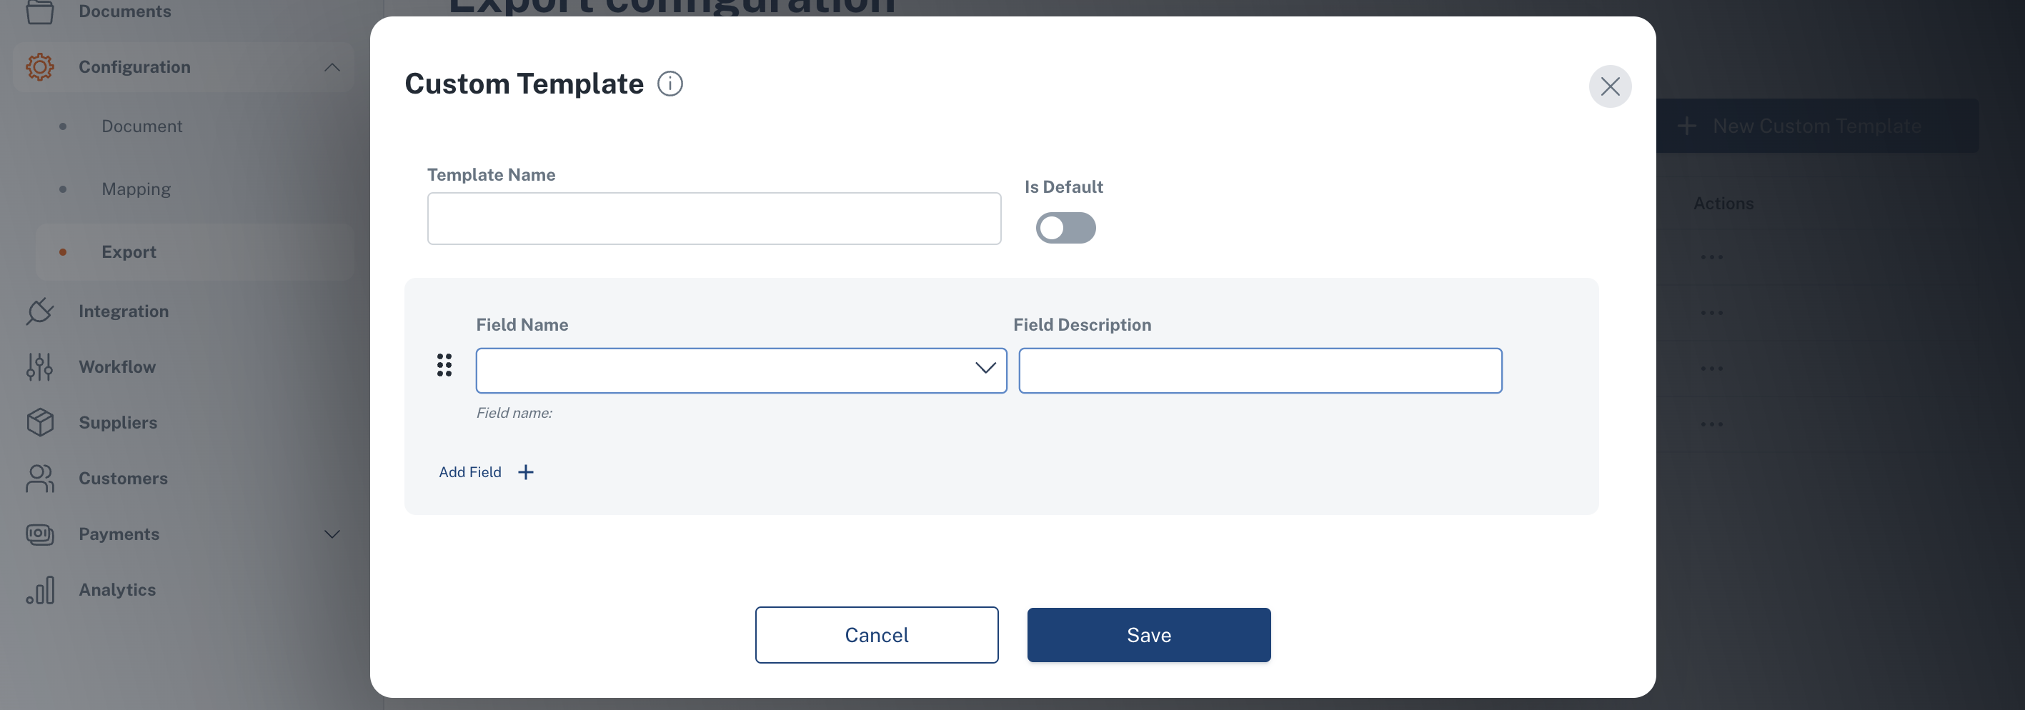Click the Cancel button

(877, 634)
